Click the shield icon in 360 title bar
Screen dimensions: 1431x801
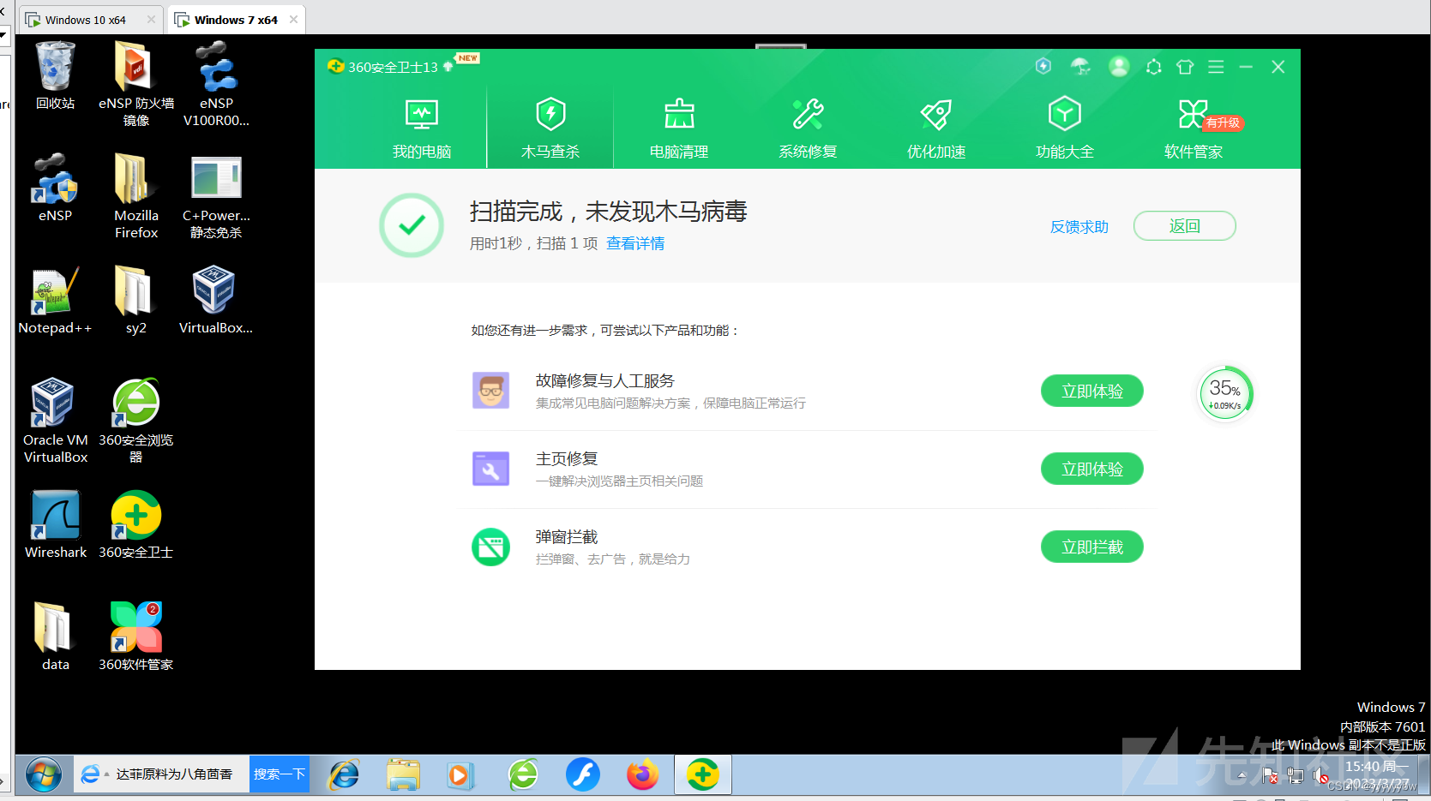coord(1043,66)
